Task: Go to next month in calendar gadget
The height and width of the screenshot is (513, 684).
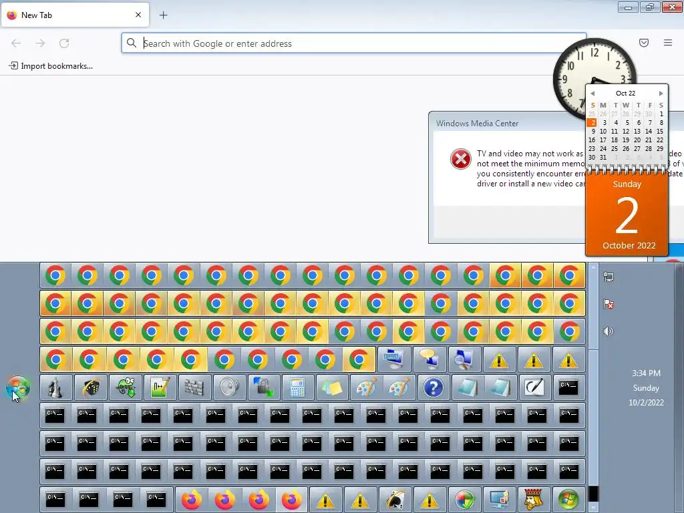Action: 661,94
